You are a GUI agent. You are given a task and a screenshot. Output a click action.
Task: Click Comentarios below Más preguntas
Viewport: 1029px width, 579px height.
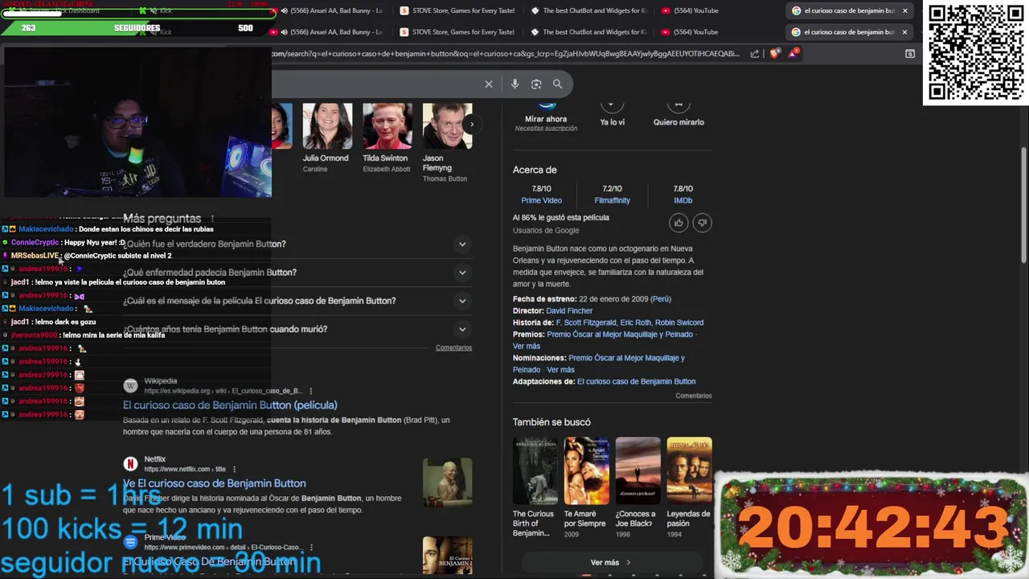coord(453,347)
